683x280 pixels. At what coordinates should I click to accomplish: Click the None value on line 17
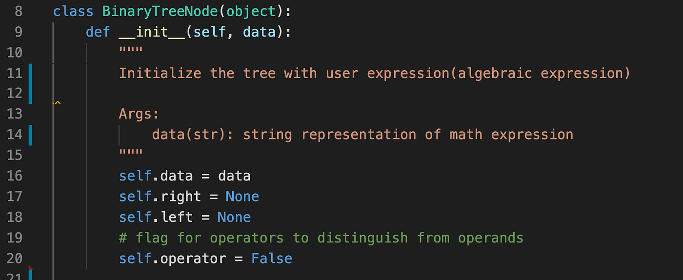[x=242, y=197]
